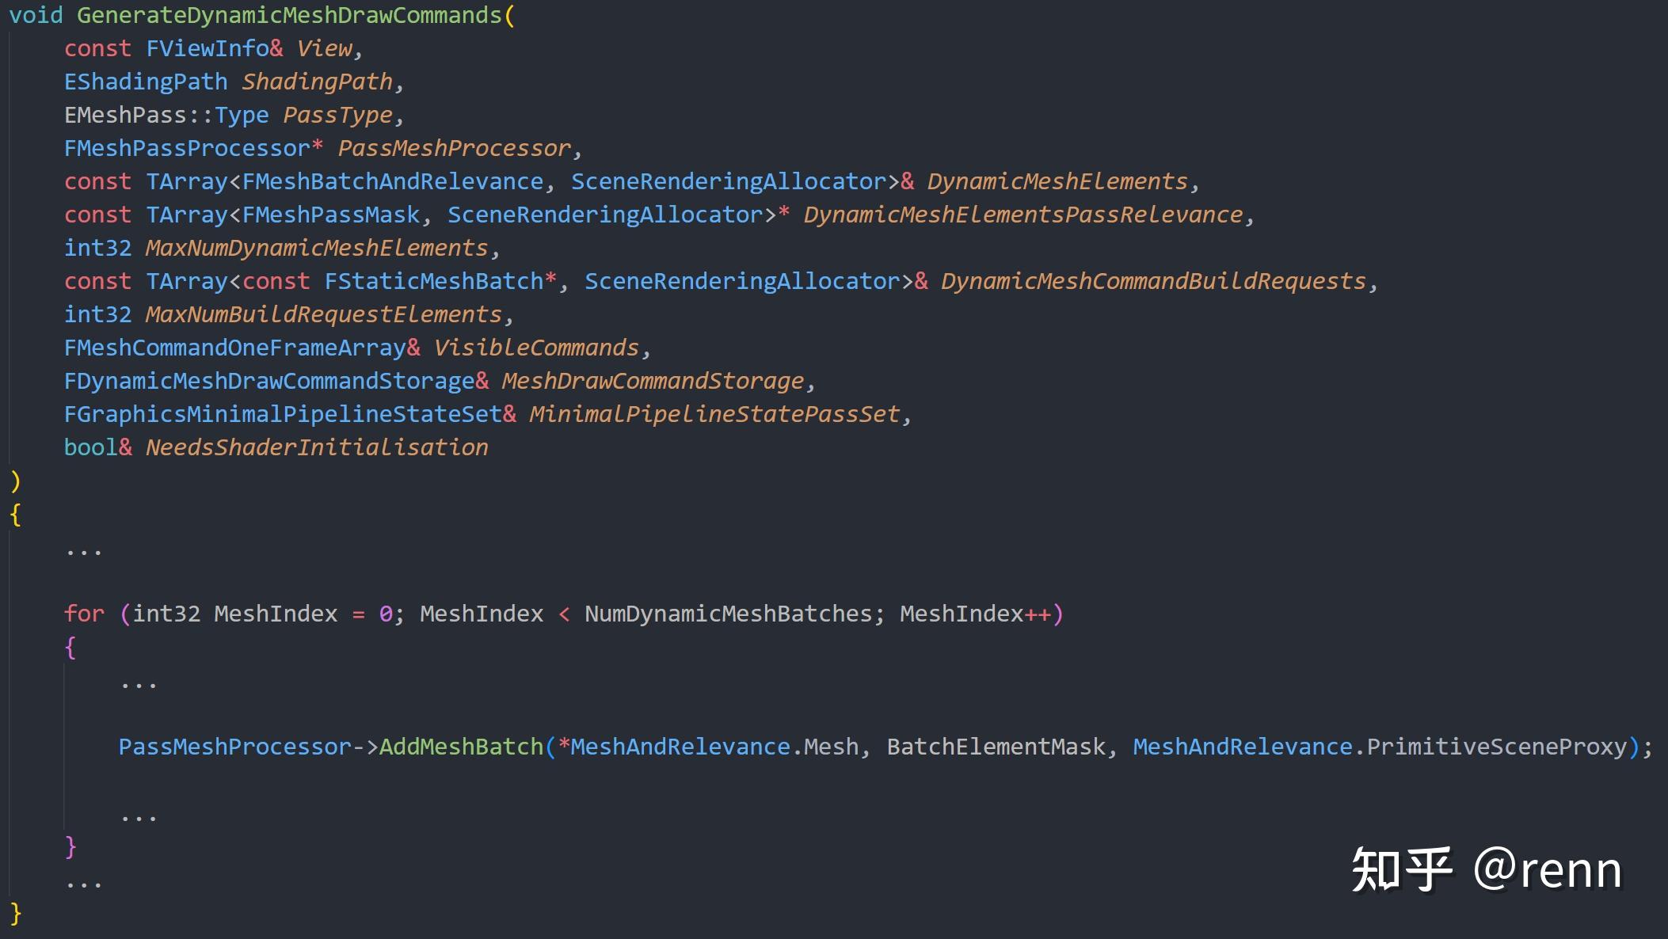Click the VisibleCommands parameter
1668x939 pixels.
click(536, 348)
